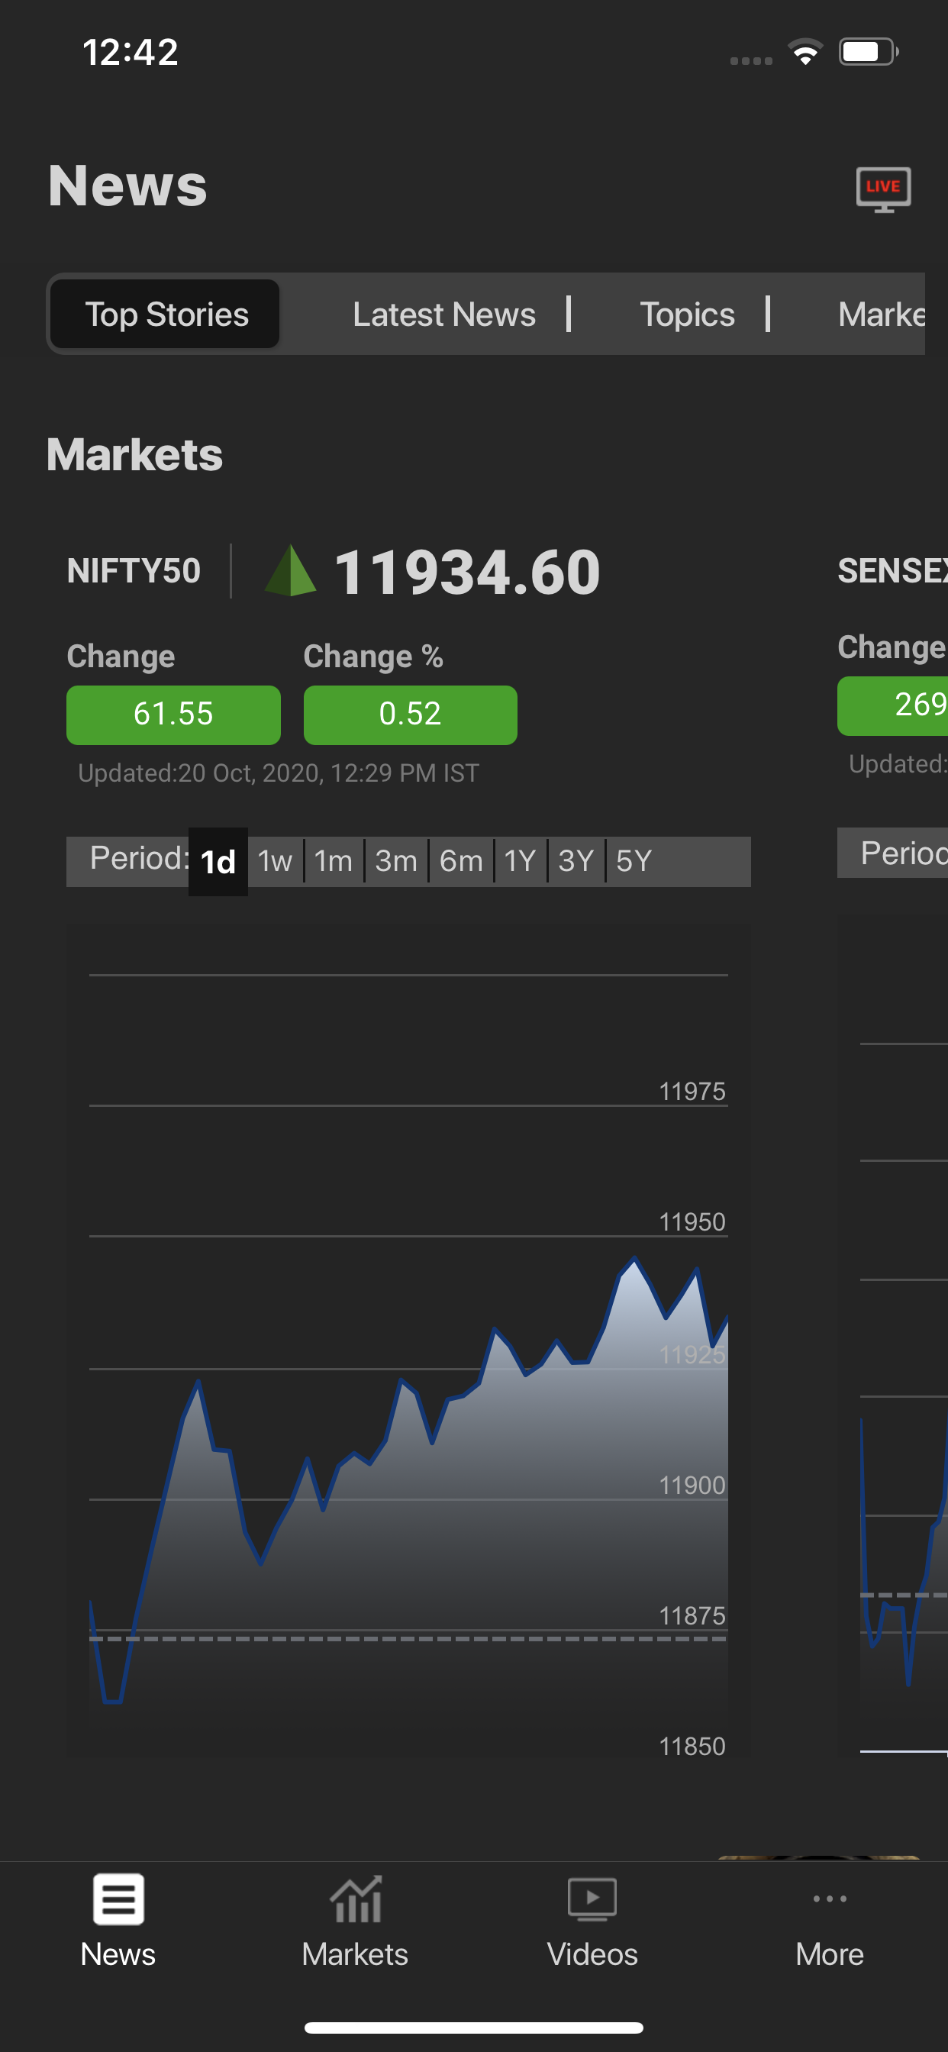Open the Topics tab
Screen dimensions: 948x2052
point(687,315)
